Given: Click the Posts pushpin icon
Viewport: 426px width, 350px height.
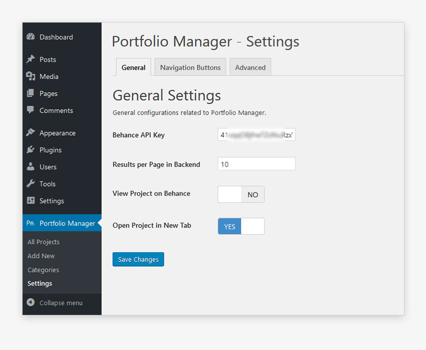Looking at the screenshot, I should 31,59.
